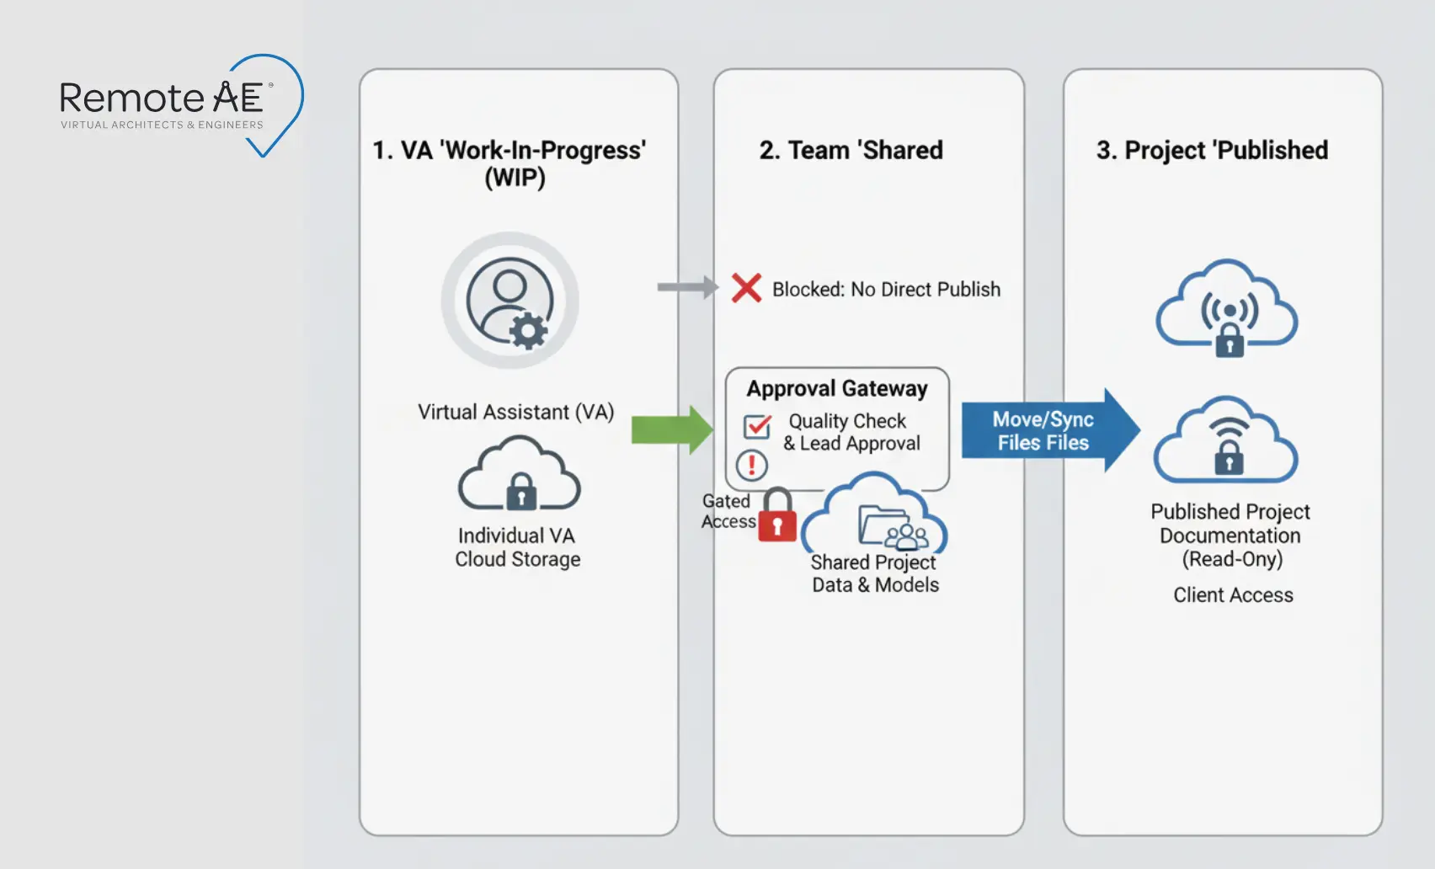Select the VA 'Work-In-Progress' (WIP) heading
Image resolution: width=1435 pixels, height=869 pixels.
click(x=510, y=163)
